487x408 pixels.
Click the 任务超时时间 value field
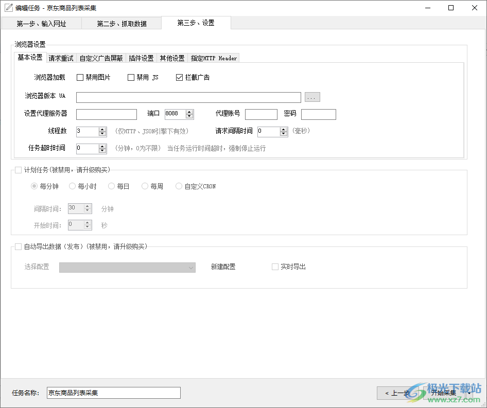click(88, 149)
